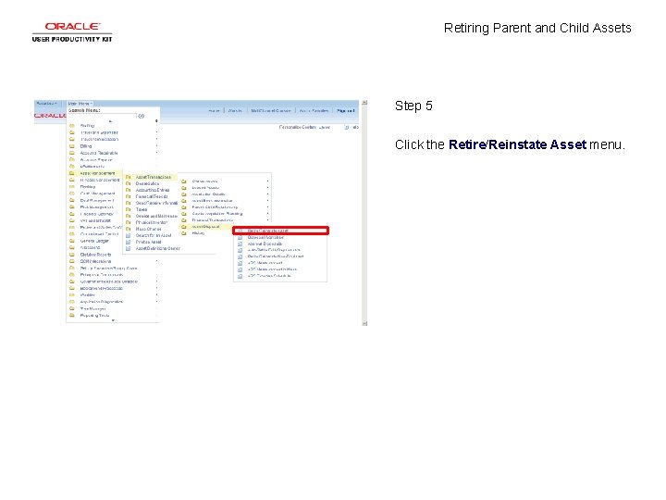Click the scroll-down arrow under Reporting Tools
Viewport: 666px width, 500px height.
(113, 320)
